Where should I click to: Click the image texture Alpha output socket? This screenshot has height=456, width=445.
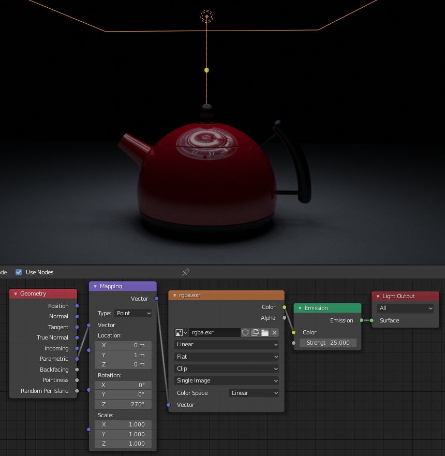point(285,318)
